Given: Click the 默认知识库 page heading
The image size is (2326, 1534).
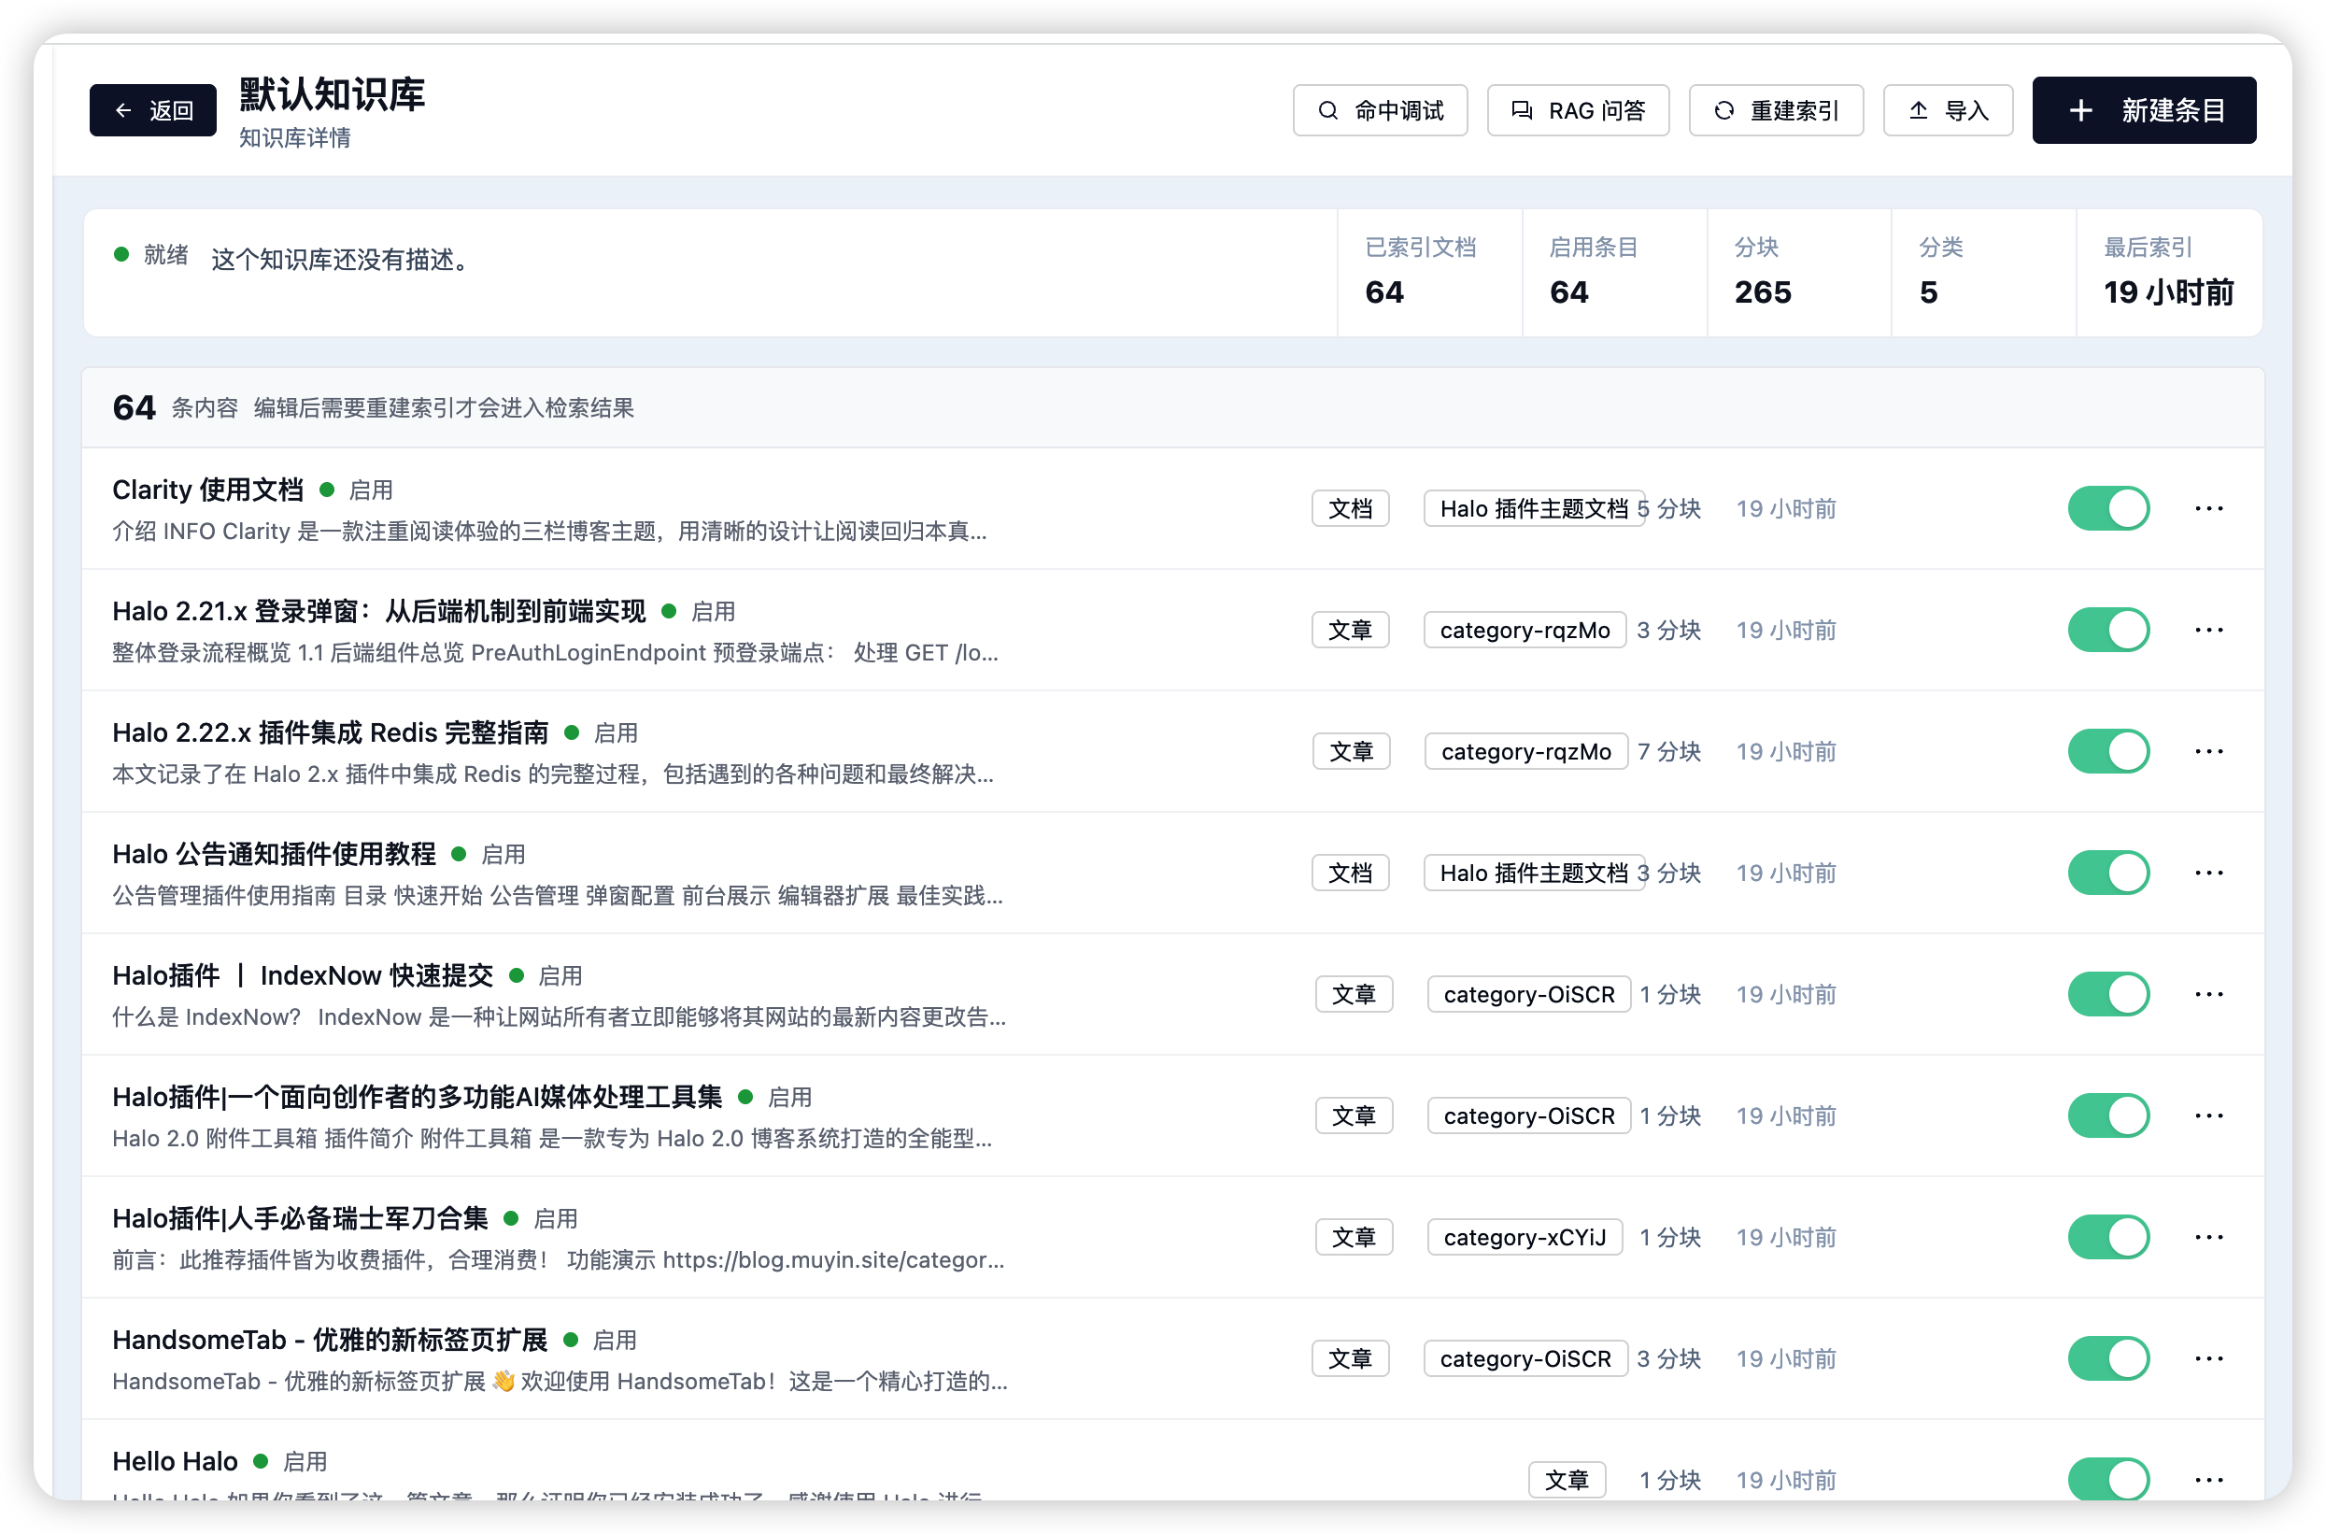Looking at the screenshot, I should 333,94.
